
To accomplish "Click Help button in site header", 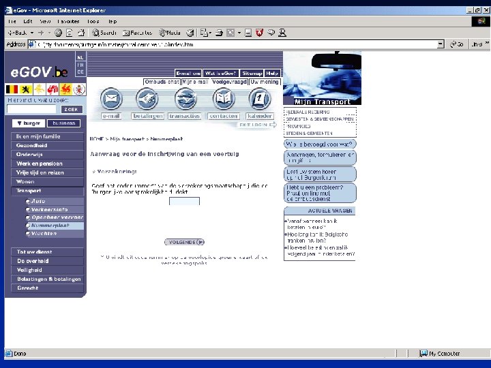I will tap(272, 73).
